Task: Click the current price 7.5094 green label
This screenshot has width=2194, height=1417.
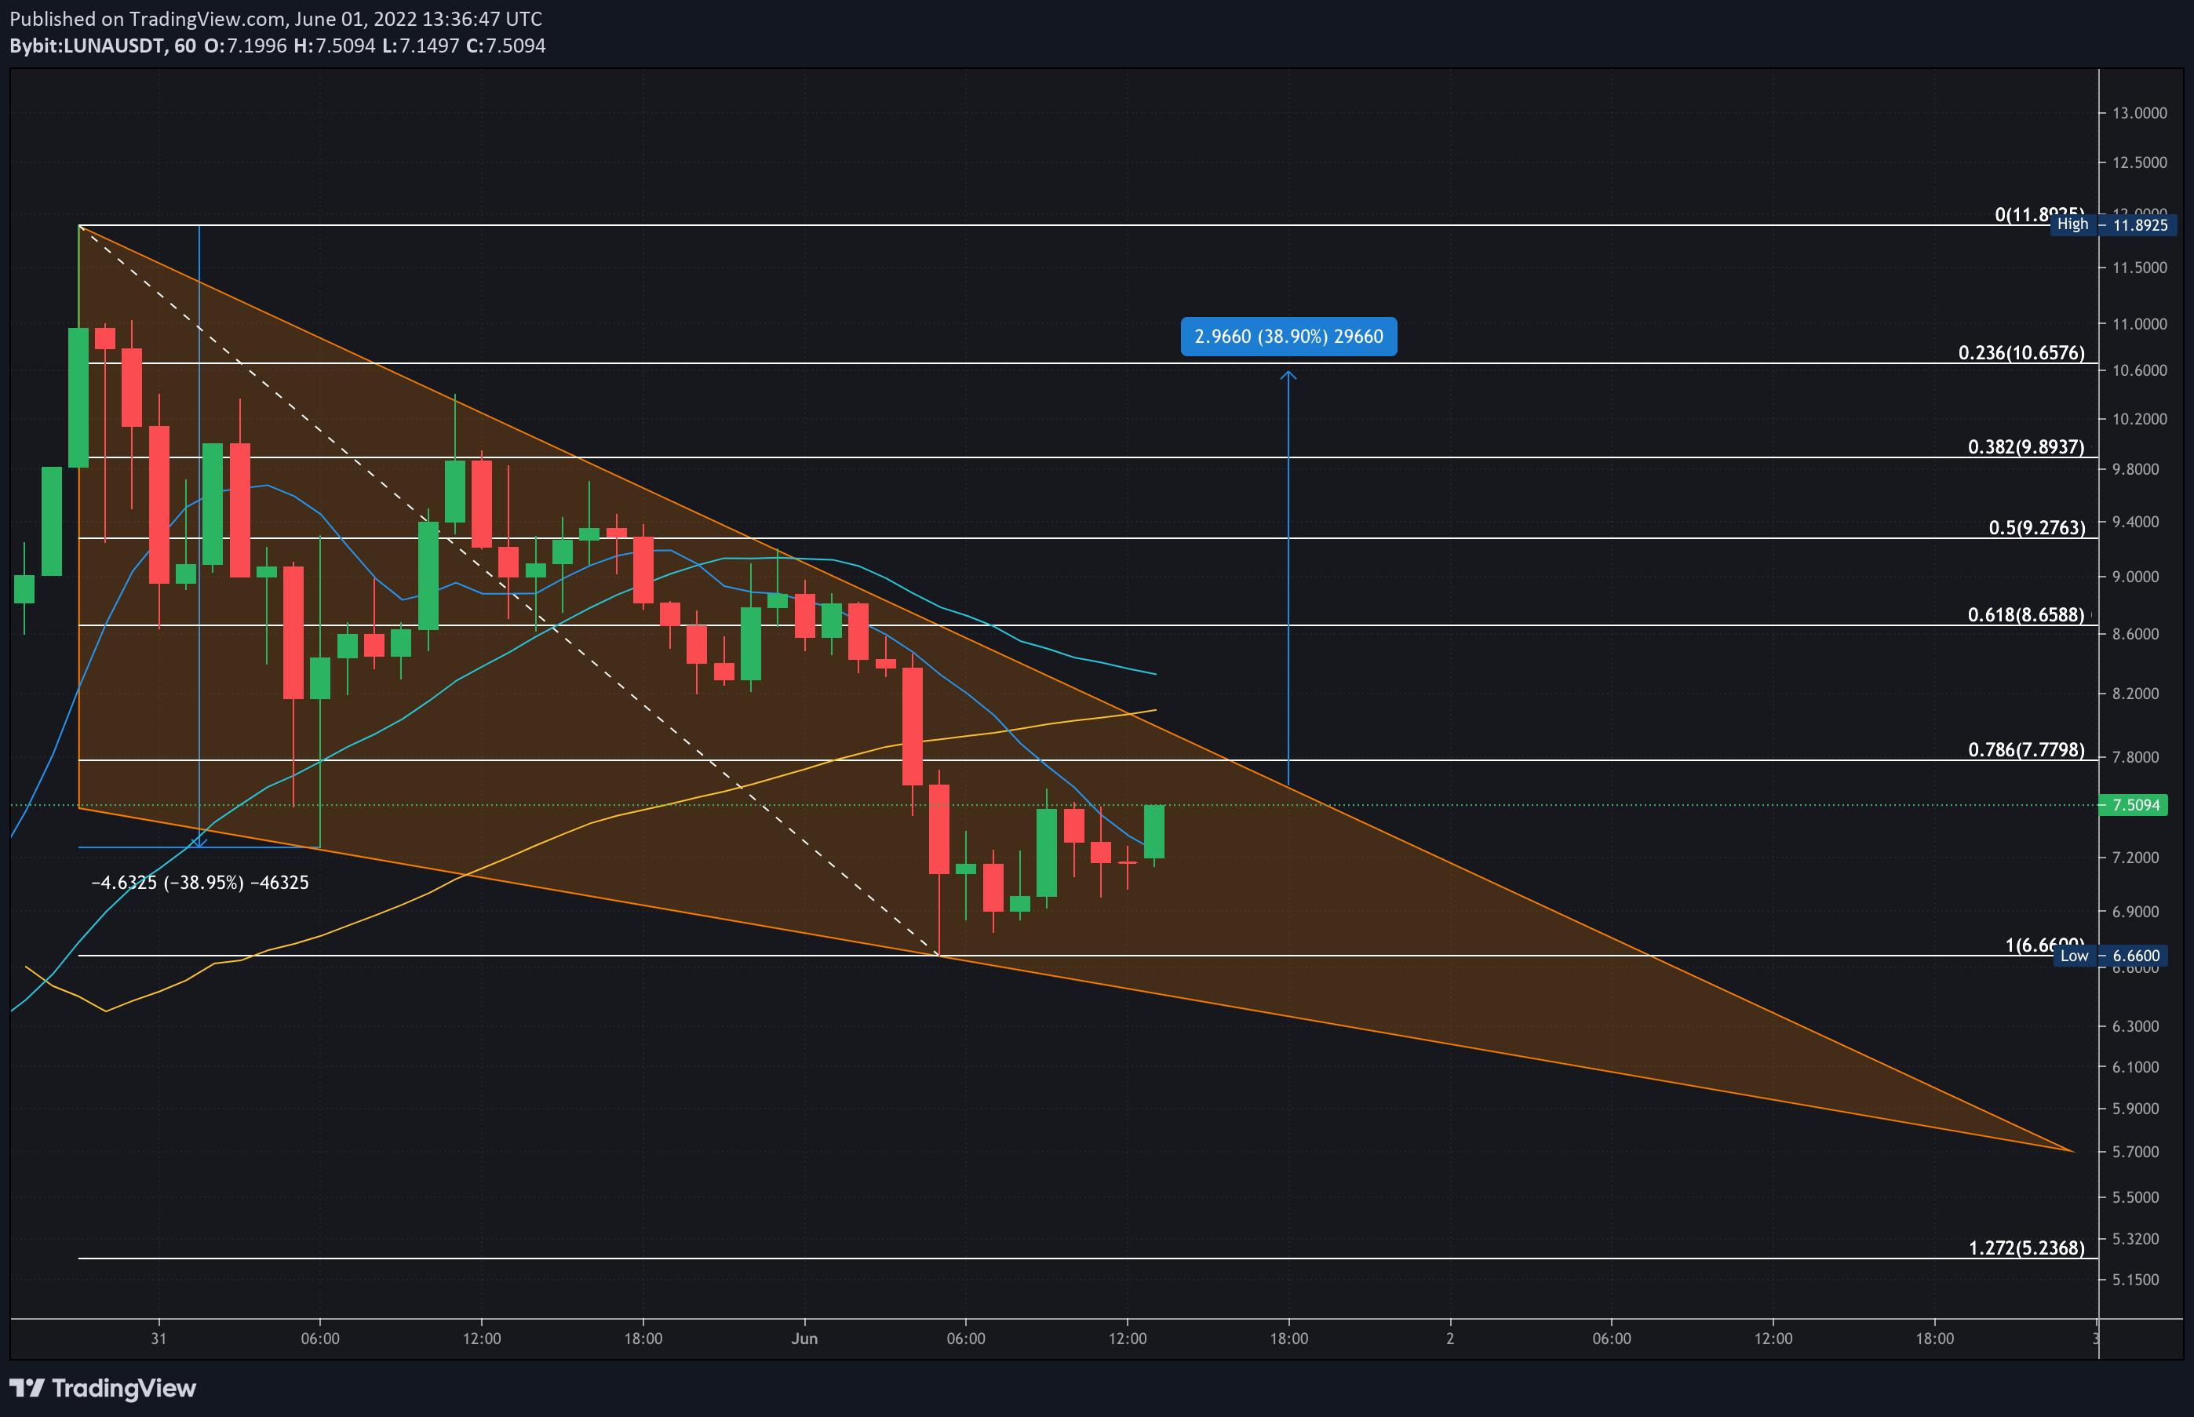Action: click(x=2134, y=805)
